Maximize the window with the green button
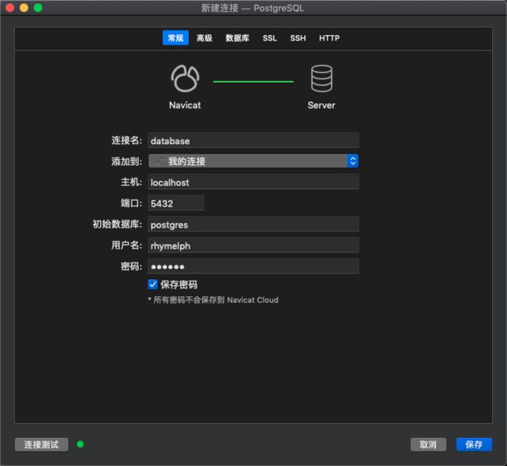The height and width of the screenshot is (466, 507). click(38, 8)
